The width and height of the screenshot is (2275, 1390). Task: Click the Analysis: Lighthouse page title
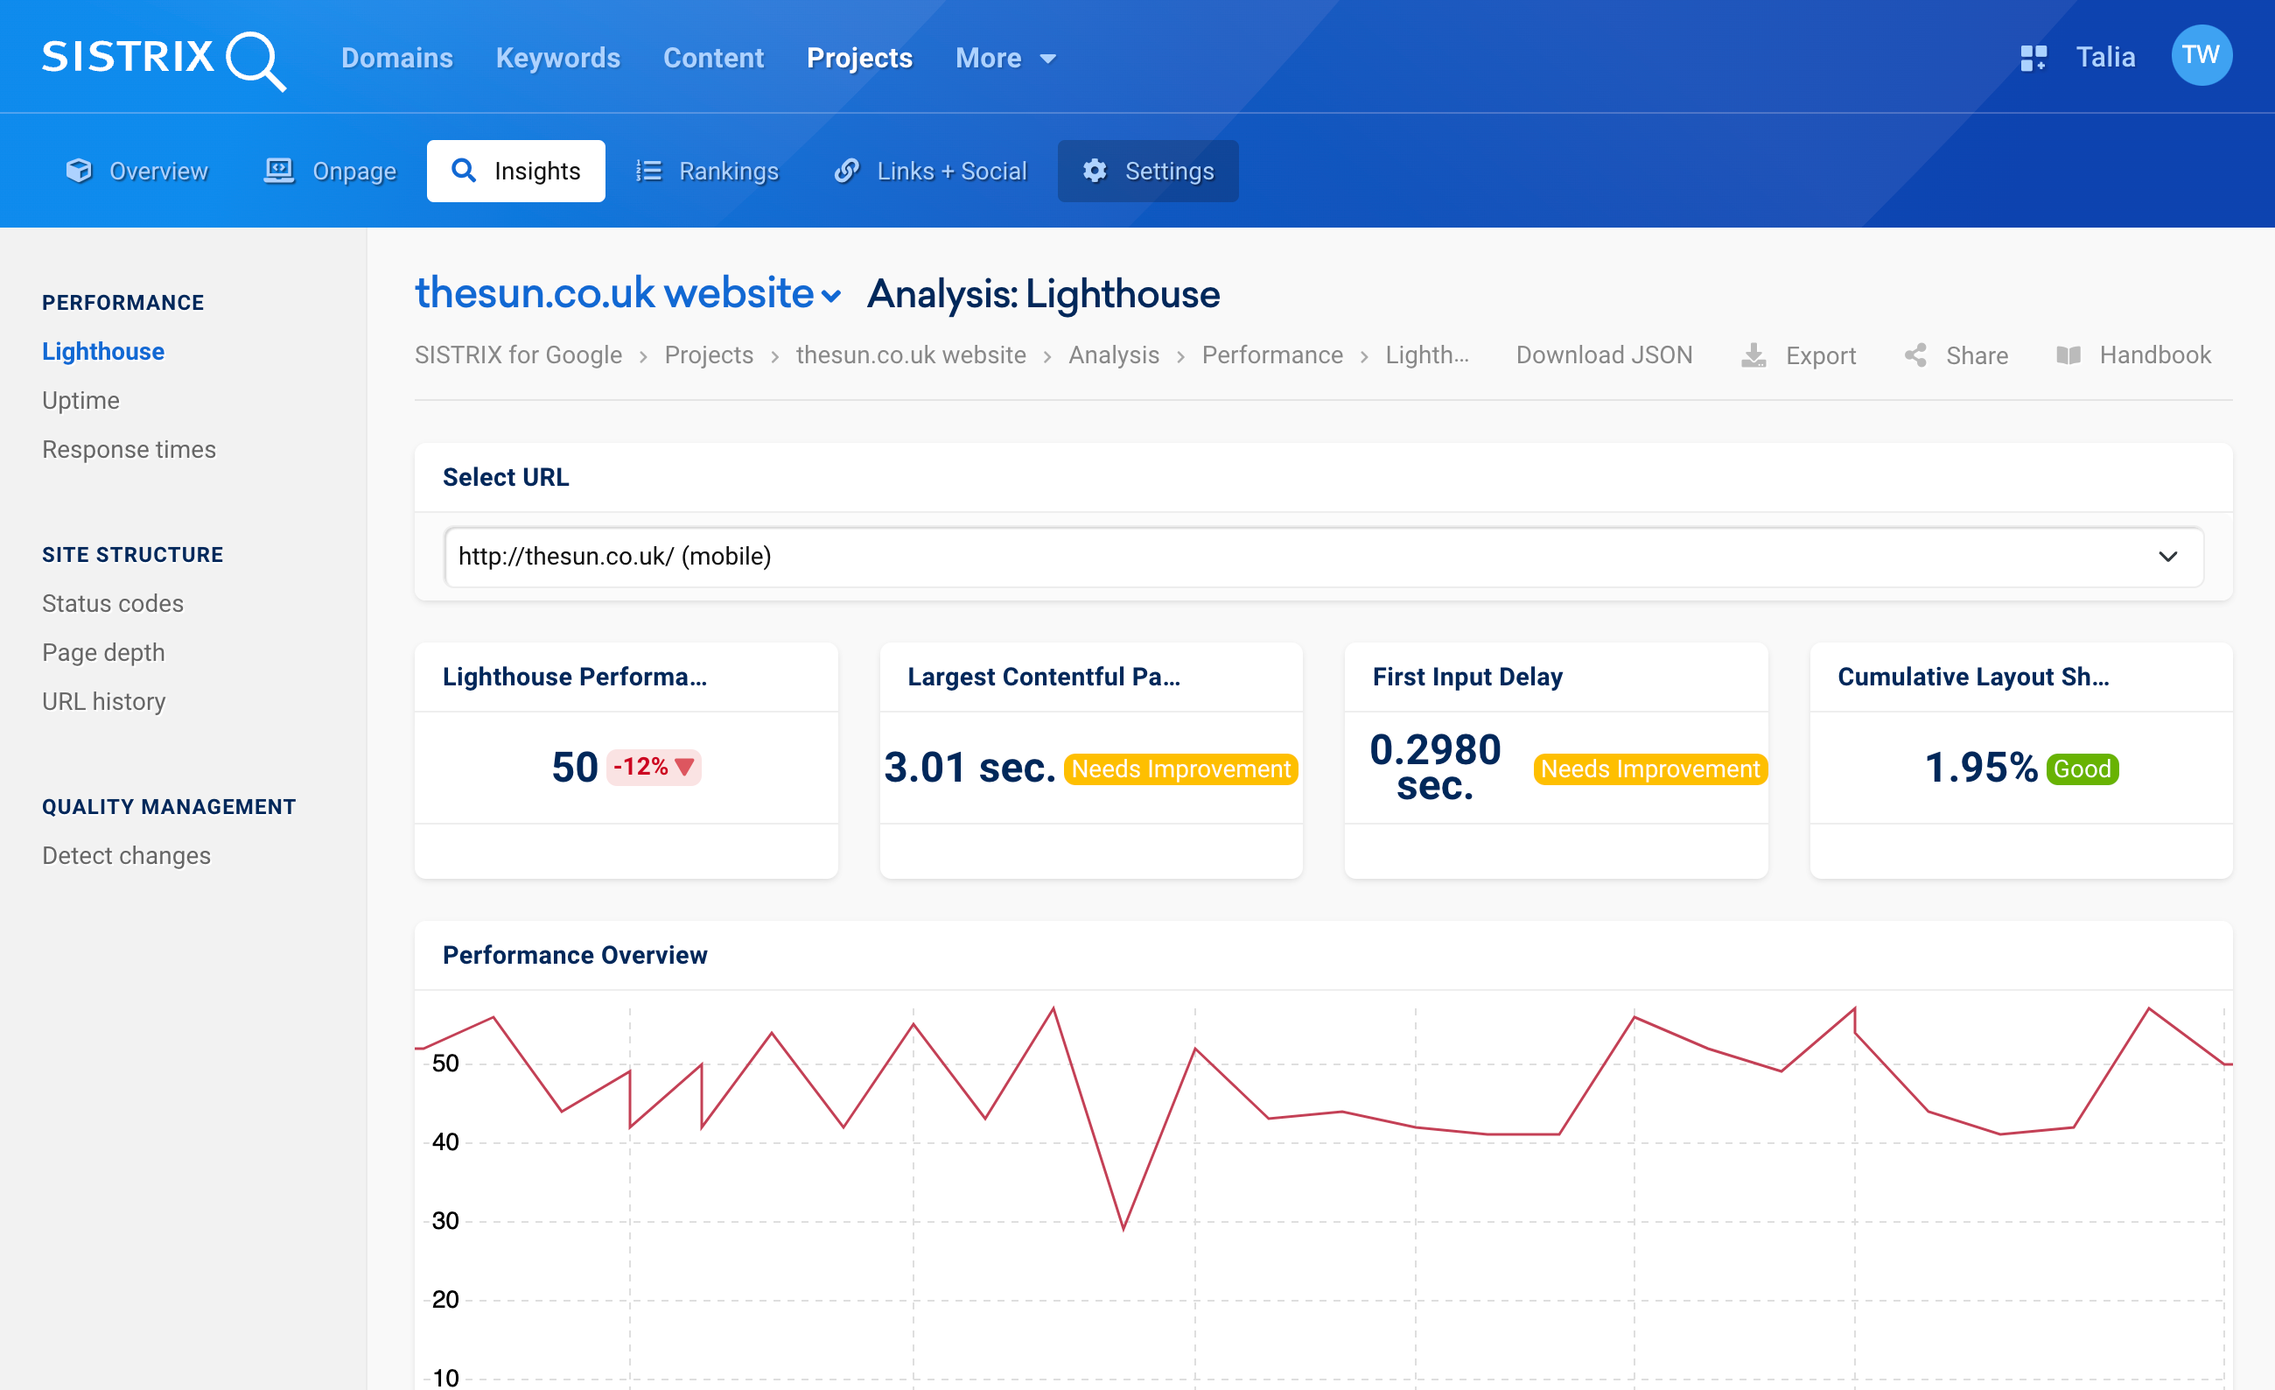pyautogui.click(x=1043, y=295)
